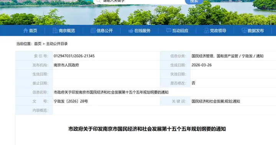Viewport: 276px width, 145px height.
Task: Go to 首页 in breadcrumb trail
Action: tap(38, 44)
